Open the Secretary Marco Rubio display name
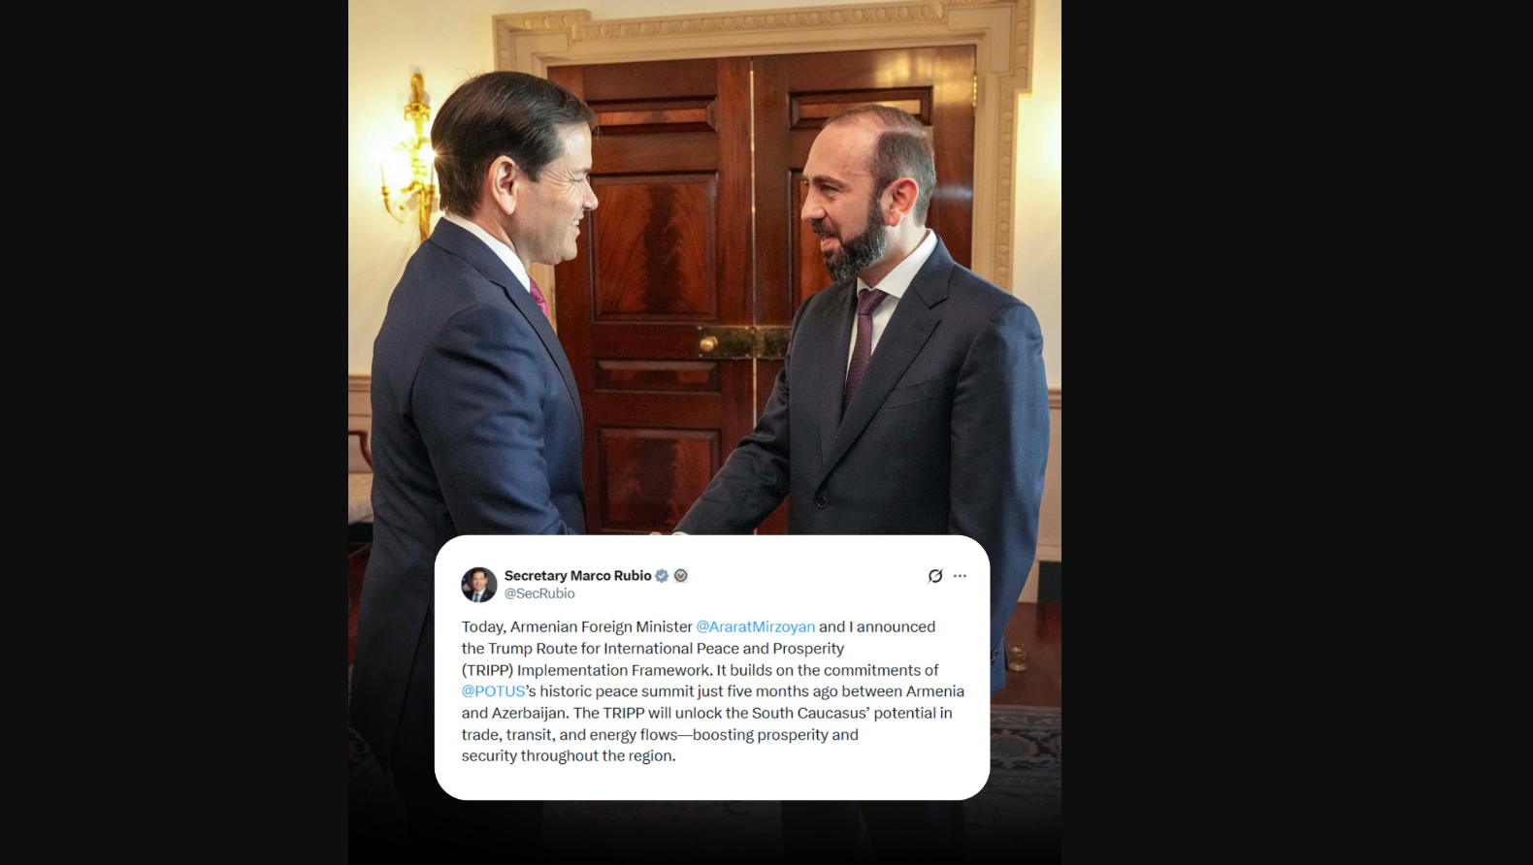 577,576
